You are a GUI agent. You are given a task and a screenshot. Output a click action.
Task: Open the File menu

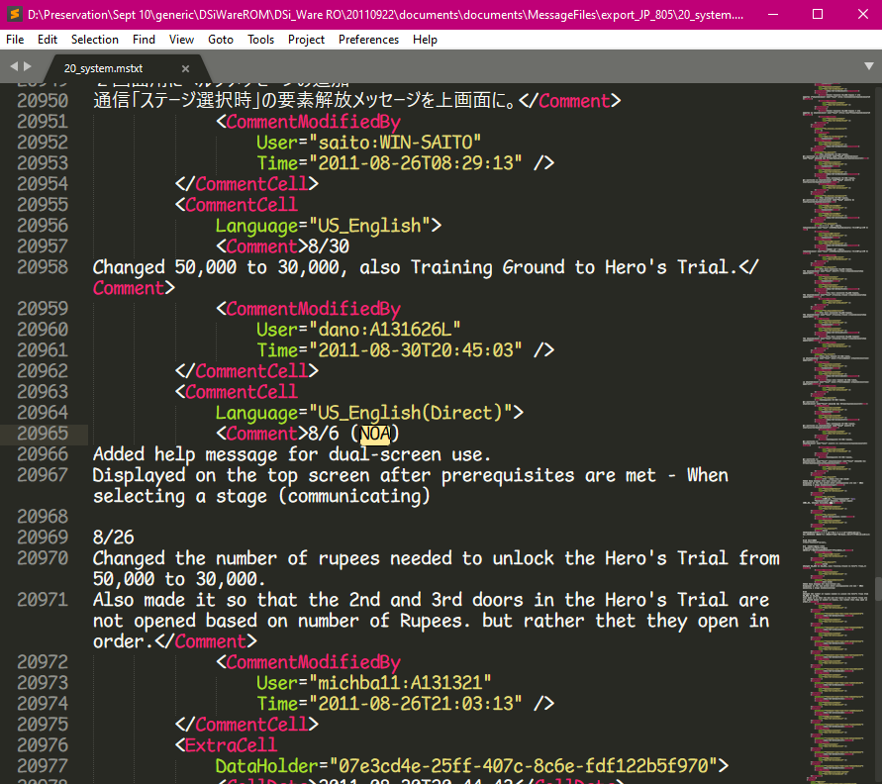click(x=15, y=40)
